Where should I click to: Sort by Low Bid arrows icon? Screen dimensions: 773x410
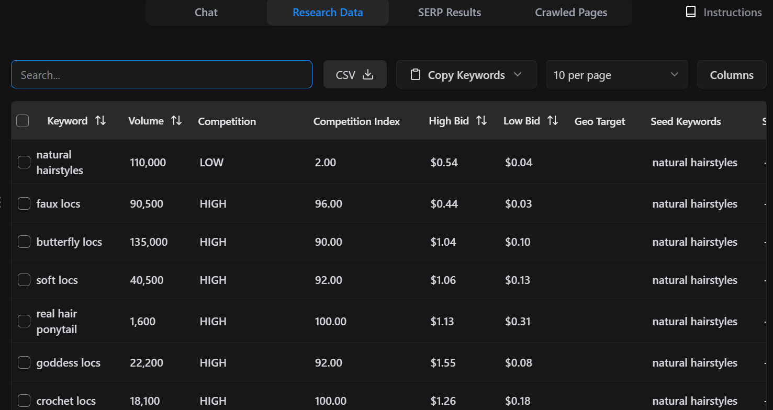pyautogui.click(x=552, y=121)
